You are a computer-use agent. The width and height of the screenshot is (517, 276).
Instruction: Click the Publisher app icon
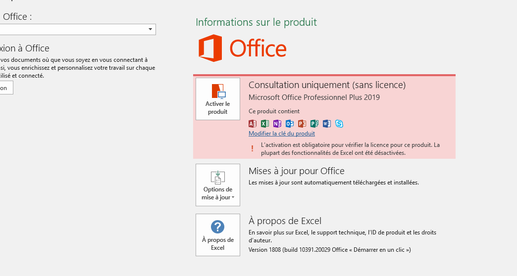click(314, 124)
